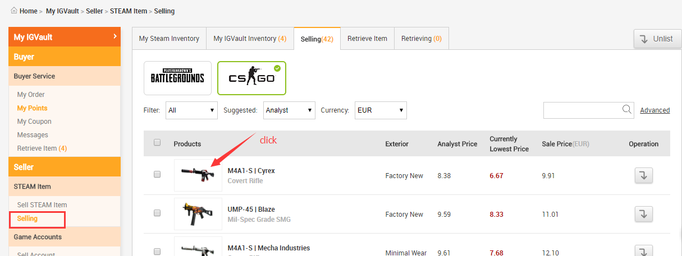Viewport: 682px width, 256px height.
Task: Check the M4A1-S Mecha Industries row checkbox
Action: tap(157, 252)
